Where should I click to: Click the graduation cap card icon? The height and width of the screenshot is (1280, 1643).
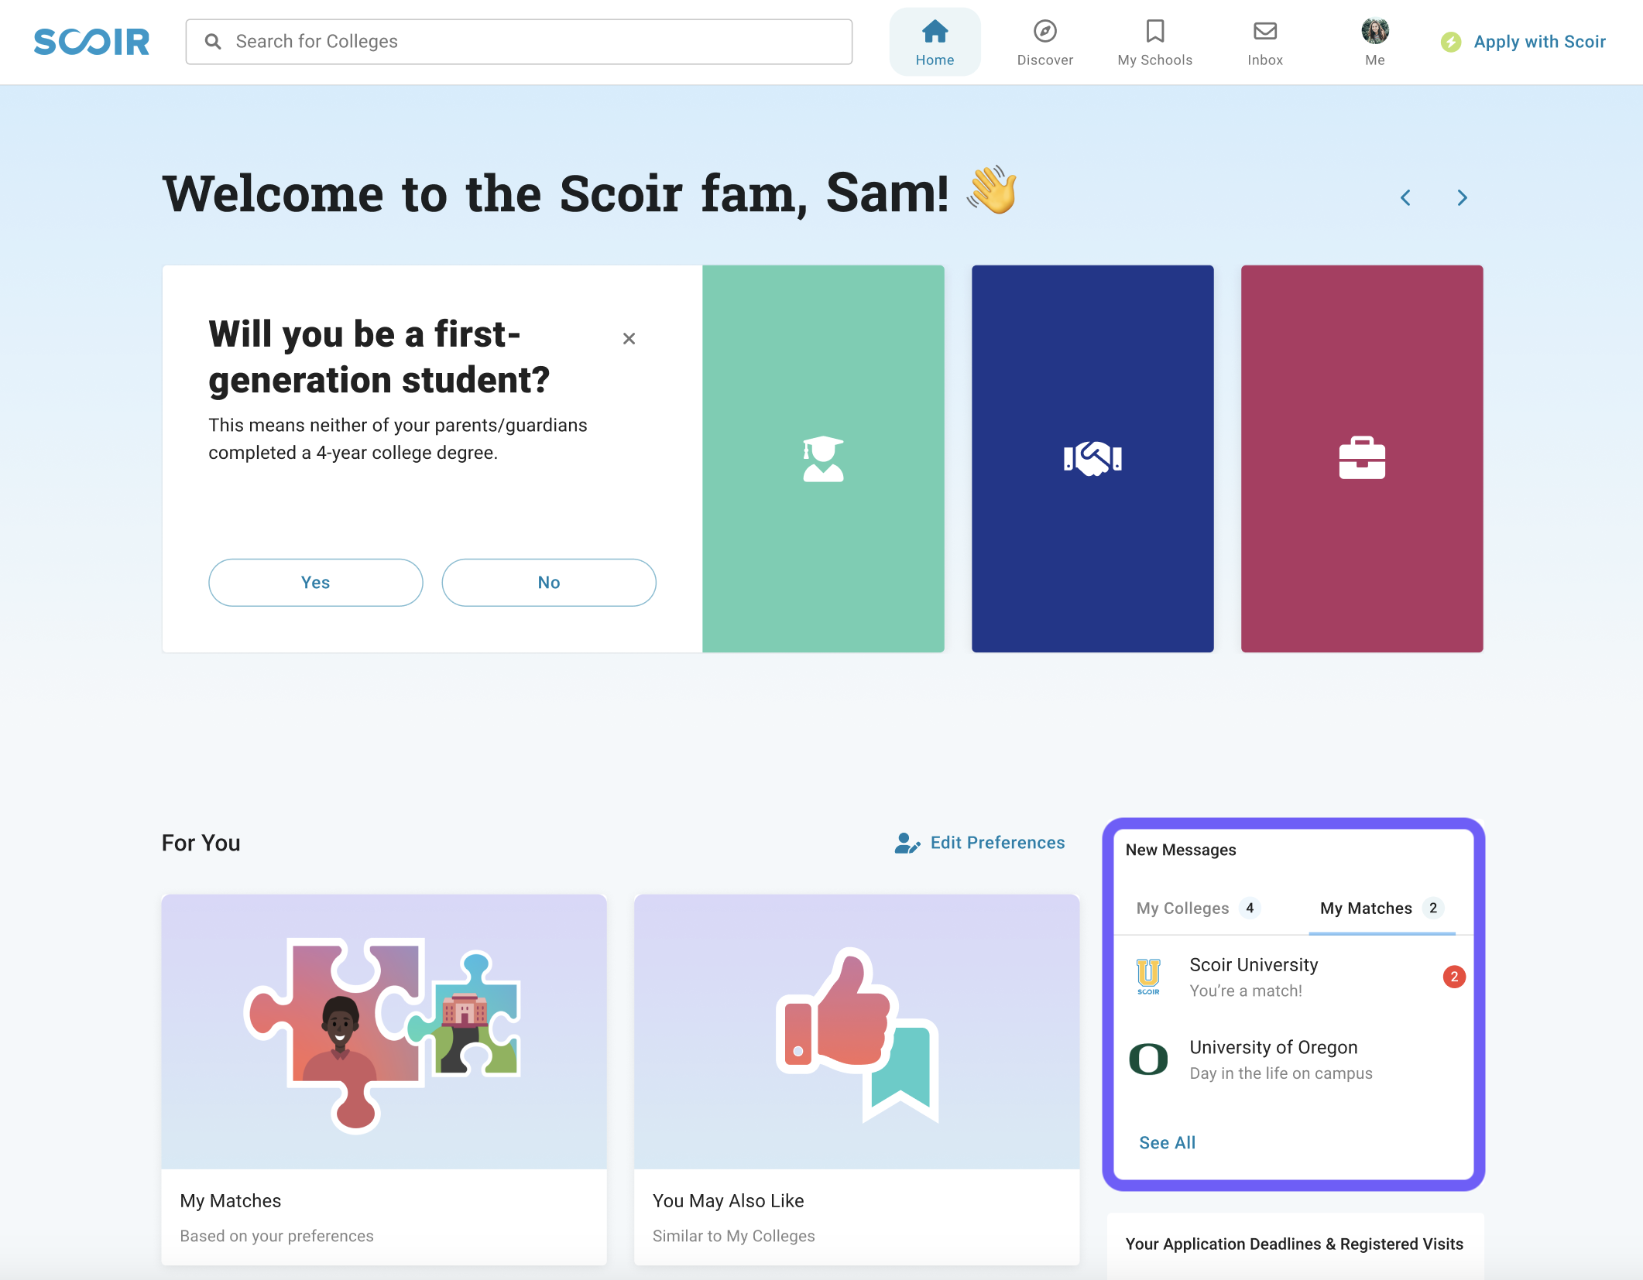823,459
